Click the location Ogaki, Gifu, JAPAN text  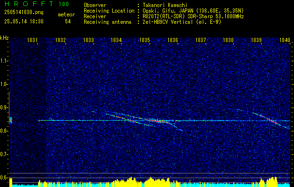[193, 11]
